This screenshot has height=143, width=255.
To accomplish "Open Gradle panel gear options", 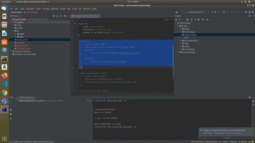I will click(x=250, y=16).
